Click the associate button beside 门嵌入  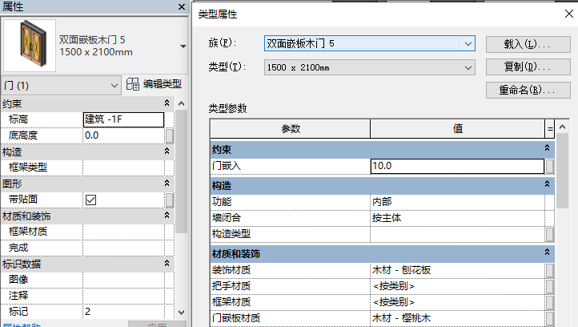(550, 167)
